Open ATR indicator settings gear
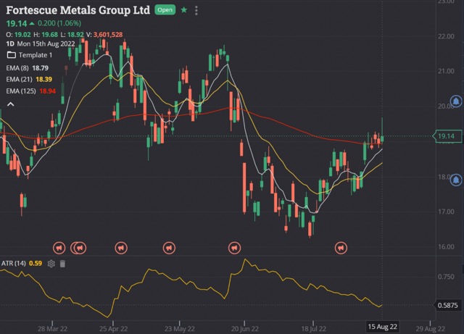Viewport: 464px width, 334px height. pyautogui.click(x=51, y=264)
